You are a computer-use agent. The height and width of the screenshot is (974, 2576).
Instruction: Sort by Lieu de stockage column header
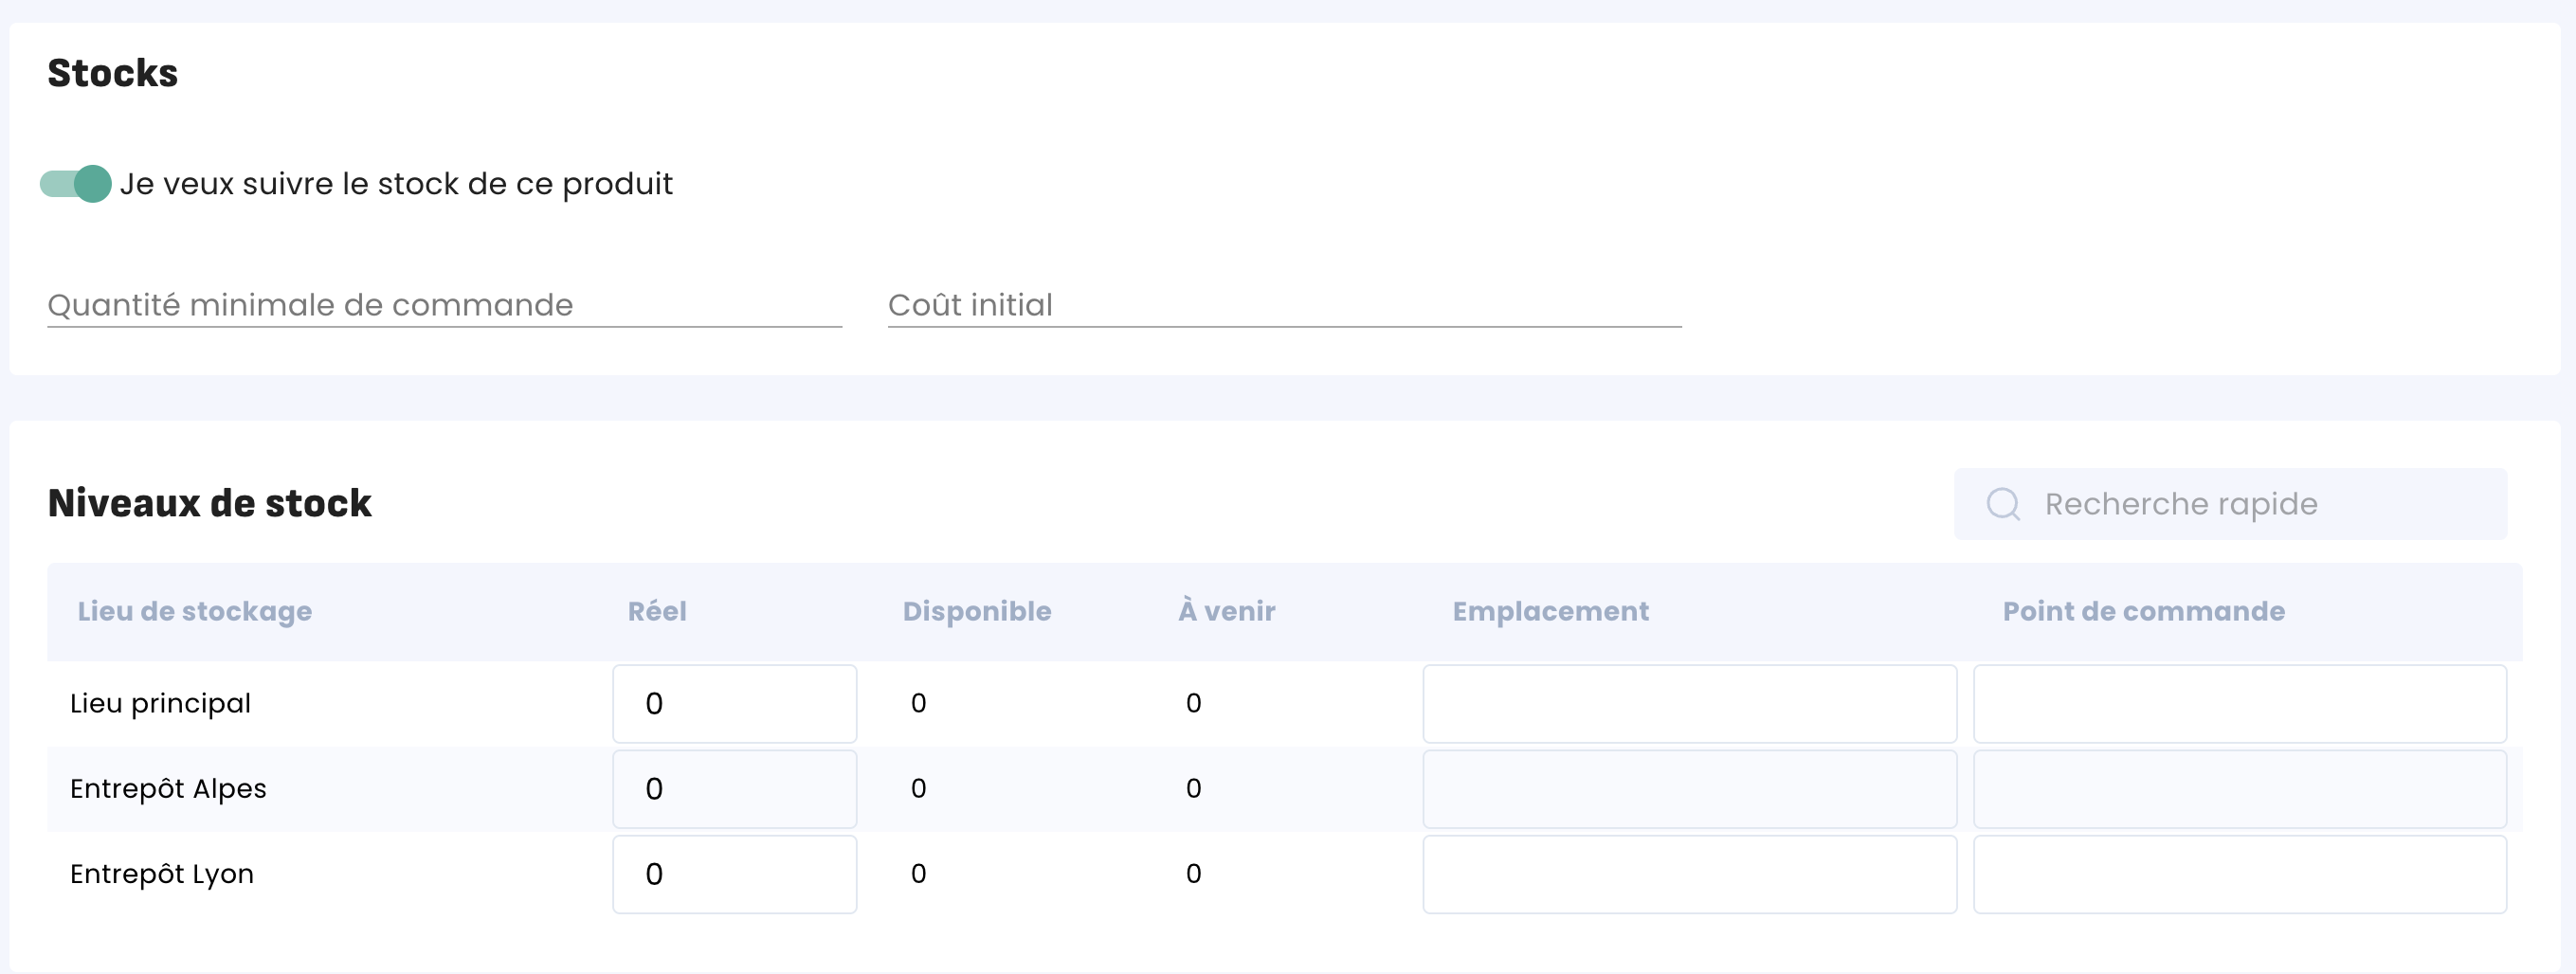[x=195, y=611]
